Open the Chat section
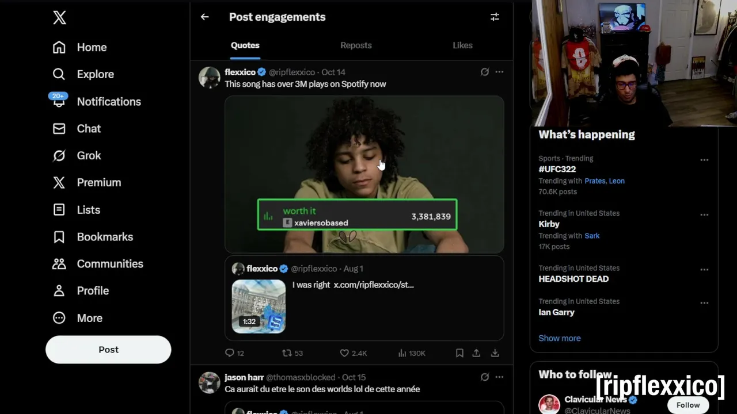The height and width of the screenshot is (414, 737). [x=77, y=128]
